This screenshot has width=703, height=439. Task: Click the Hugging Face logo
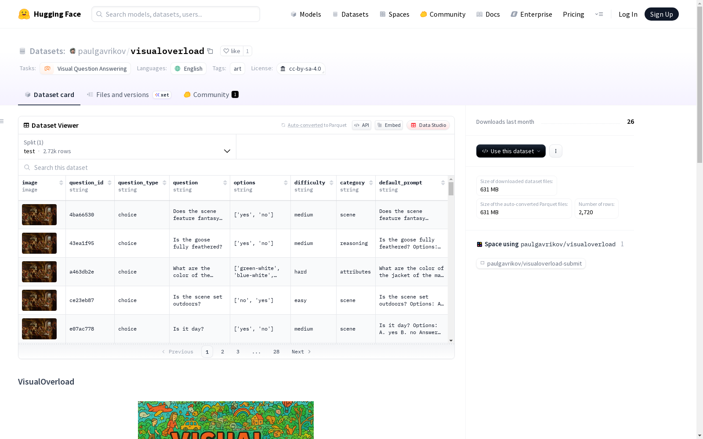pos(50,14)
